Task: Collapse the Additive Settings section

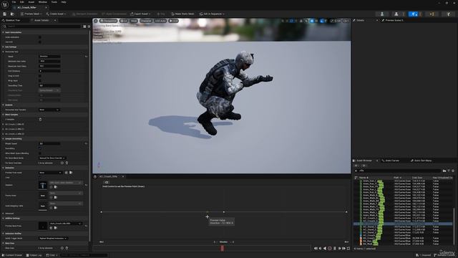Action: [x=3, y=218]
